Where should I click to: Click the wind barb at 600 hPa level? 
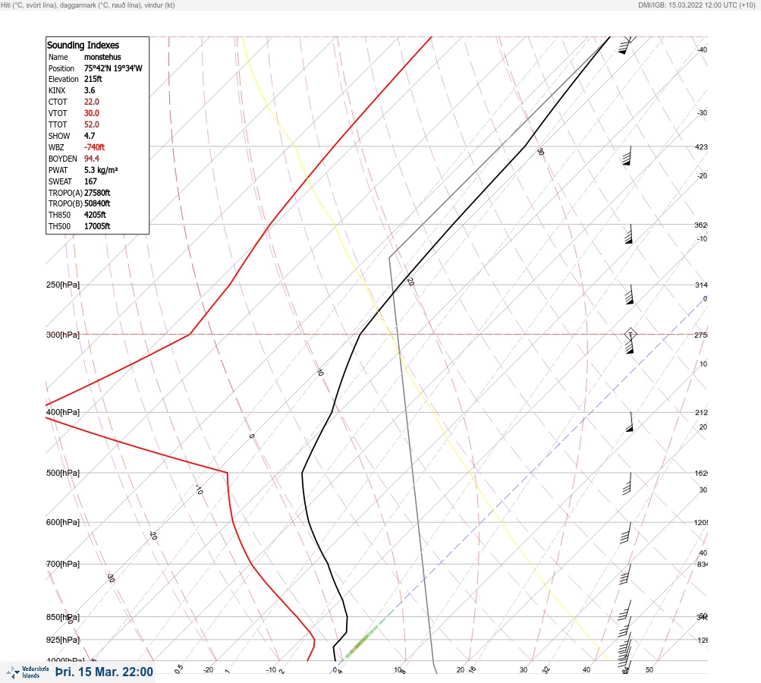point(626,533)
